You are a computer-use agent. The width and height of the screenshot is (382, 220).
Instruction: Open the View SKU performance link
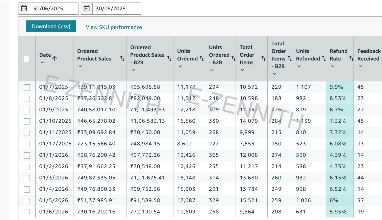pyautogui.click(x=114, y=27)
